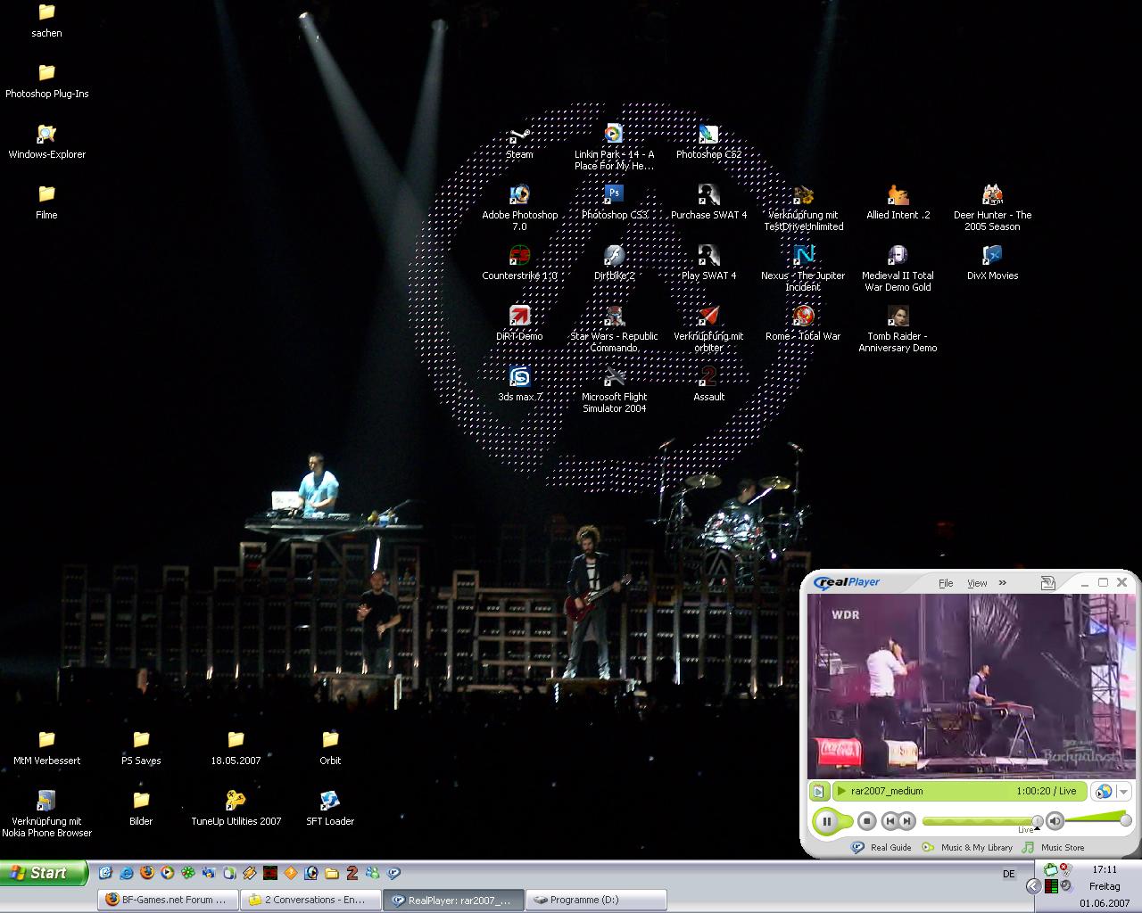Expand hidden system tray icons
The width and height of the screenshot is (1142, 913).
(1033, 885)
